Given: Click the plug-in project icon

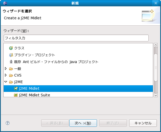Looking at the screenshot, I should [x=11, y=55].
